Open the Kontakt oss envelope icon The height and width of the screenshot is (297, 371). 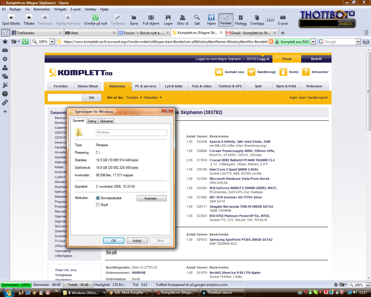219,72
